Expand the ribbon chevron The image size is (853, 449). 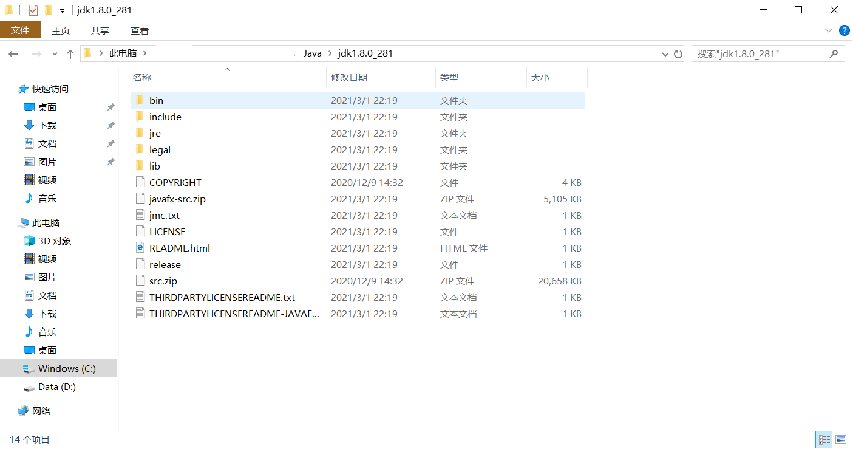click(829, 30)
